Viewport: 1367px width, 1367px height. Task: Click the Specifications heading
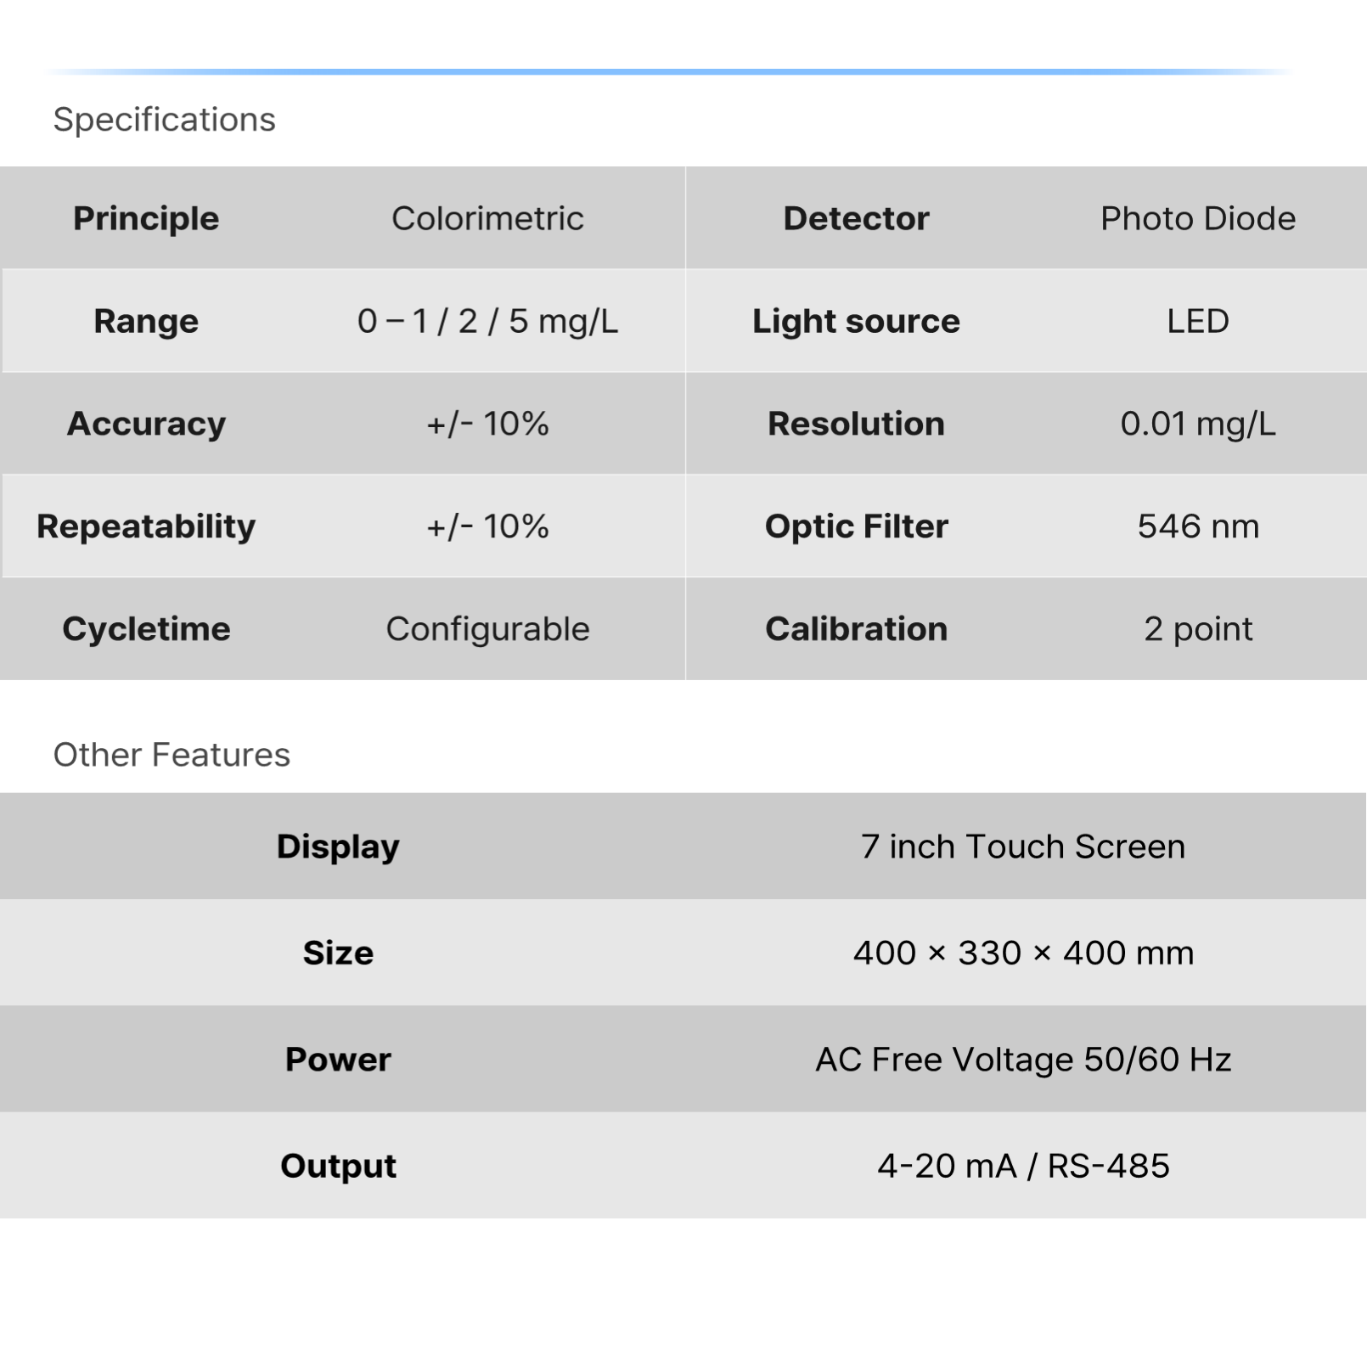(x=164, y=120)
